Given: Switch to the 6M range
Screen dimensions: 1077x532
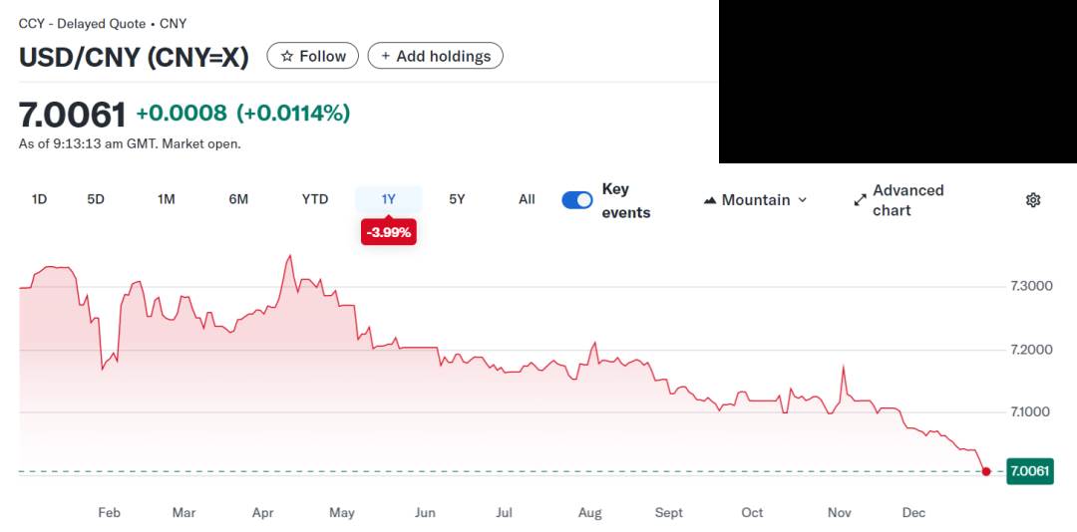Looking at the screenshot, I should pos(238,199).
